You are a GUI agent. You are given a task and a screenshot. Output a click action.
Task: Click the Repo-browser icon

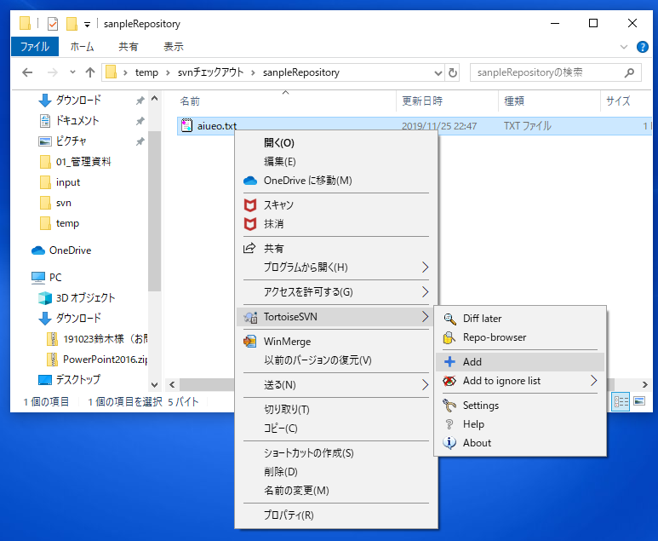coord(449,337)
